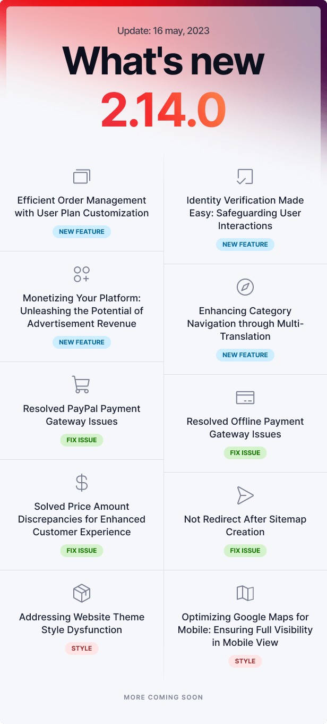Click FIX ISSUE badge under PayPal Payment Gateway
The width and height of the screenshot is (327, 724).
pyautogui.click(x=82, y=440)
